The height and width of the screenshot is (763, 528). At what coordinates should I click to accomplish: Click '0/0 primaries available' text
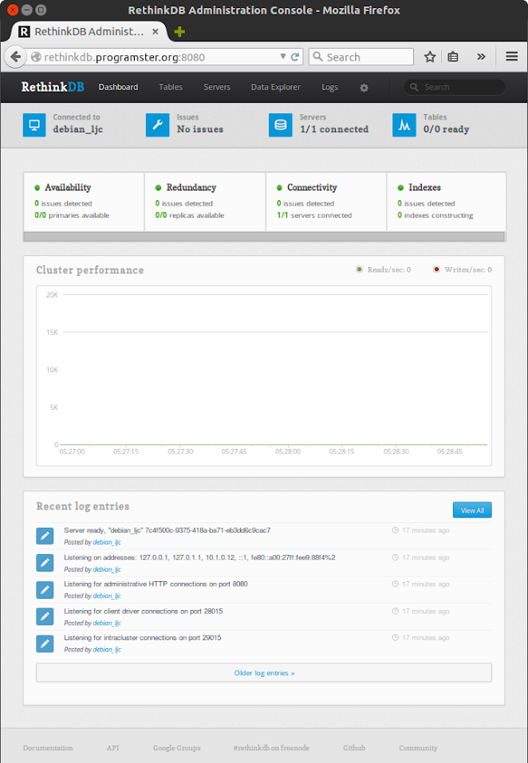point(72,215)
